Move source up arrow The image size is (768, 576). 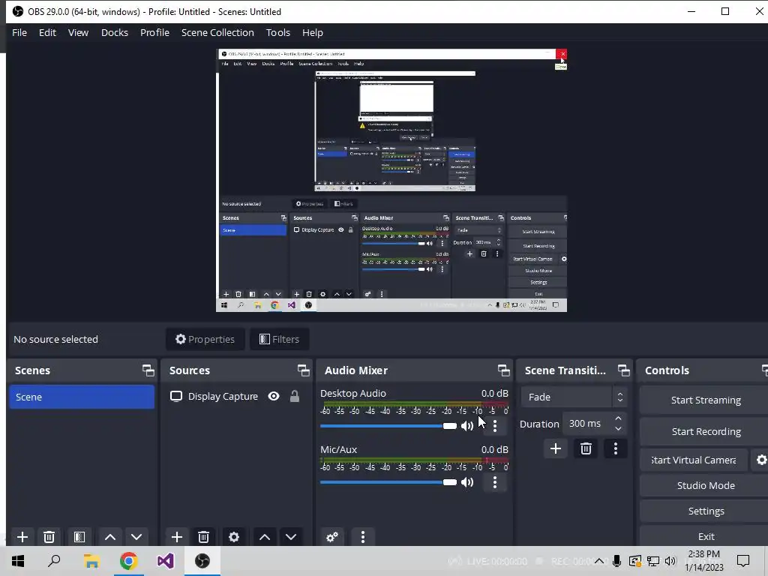pos(265,537)
